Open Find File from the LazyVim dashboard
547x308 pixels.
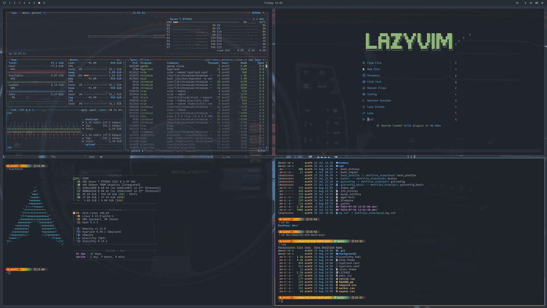pyautogui.click(x=364, y=63)
